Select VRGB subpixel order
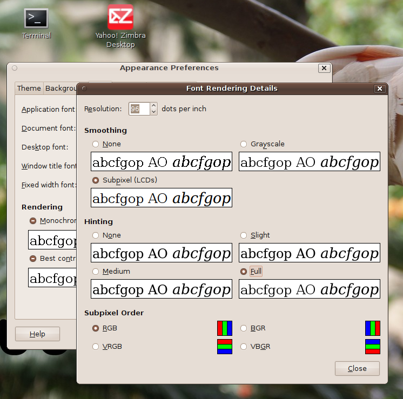 [x=107, y=347]
